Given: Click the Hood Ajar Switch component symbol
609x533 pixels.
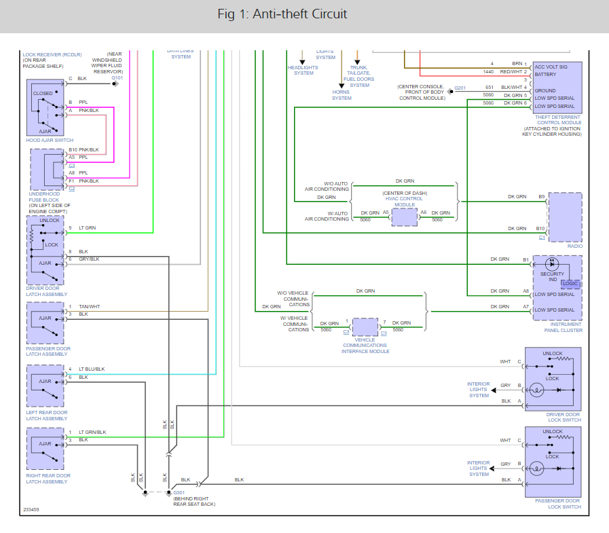Looking at the screenshot, I should [45, 107].
